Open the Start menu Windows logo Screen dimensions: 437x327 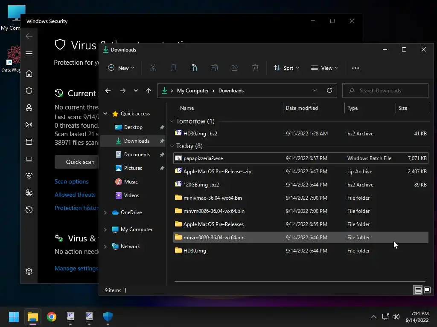14,317
